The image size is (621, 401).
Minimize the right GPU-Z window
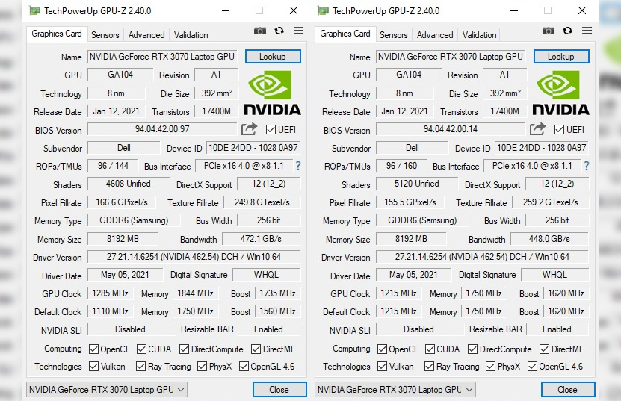pos(514,10)
